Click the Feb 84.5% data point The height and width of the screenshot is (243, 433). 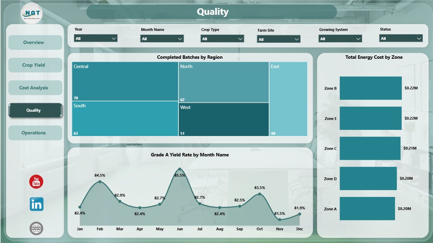[100, 181]
